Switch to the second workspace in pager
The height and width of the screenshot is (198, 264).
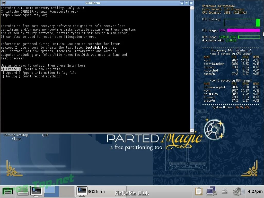[66, 191]
